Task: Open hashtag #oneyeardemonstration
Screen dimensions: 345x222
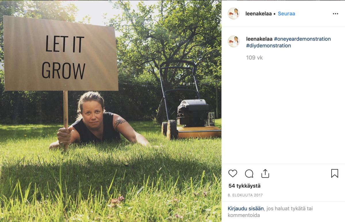Action: pyautogui.click(x=302, y=39)
